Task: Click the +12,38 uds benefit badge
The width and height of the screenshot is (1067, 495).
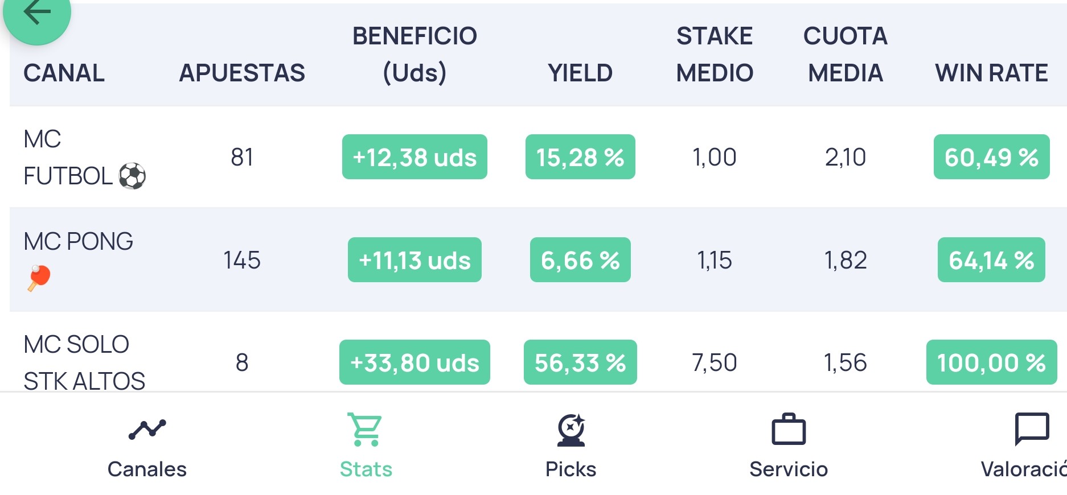Action: [415, 157]
